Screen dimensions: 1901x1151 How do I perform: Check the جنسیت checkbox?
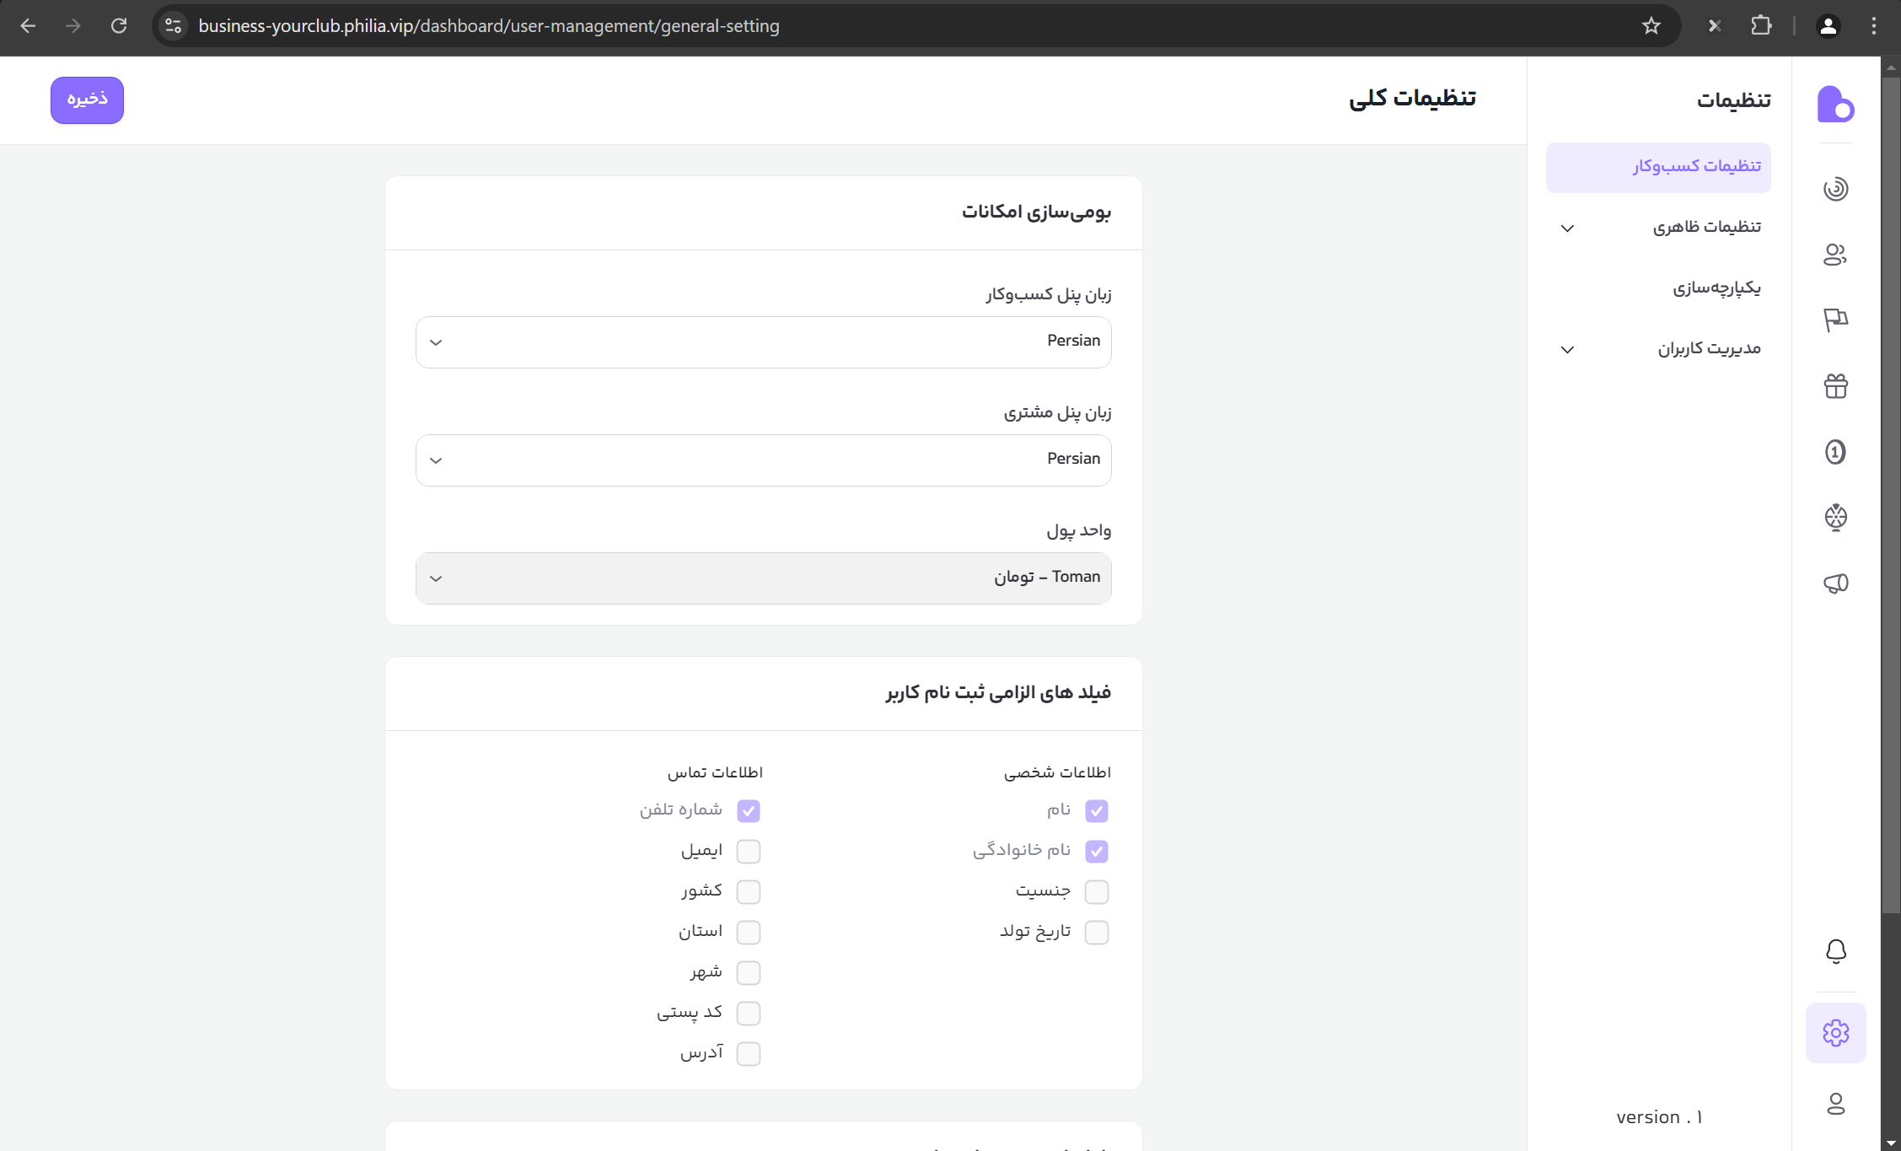click(1096, 892)
